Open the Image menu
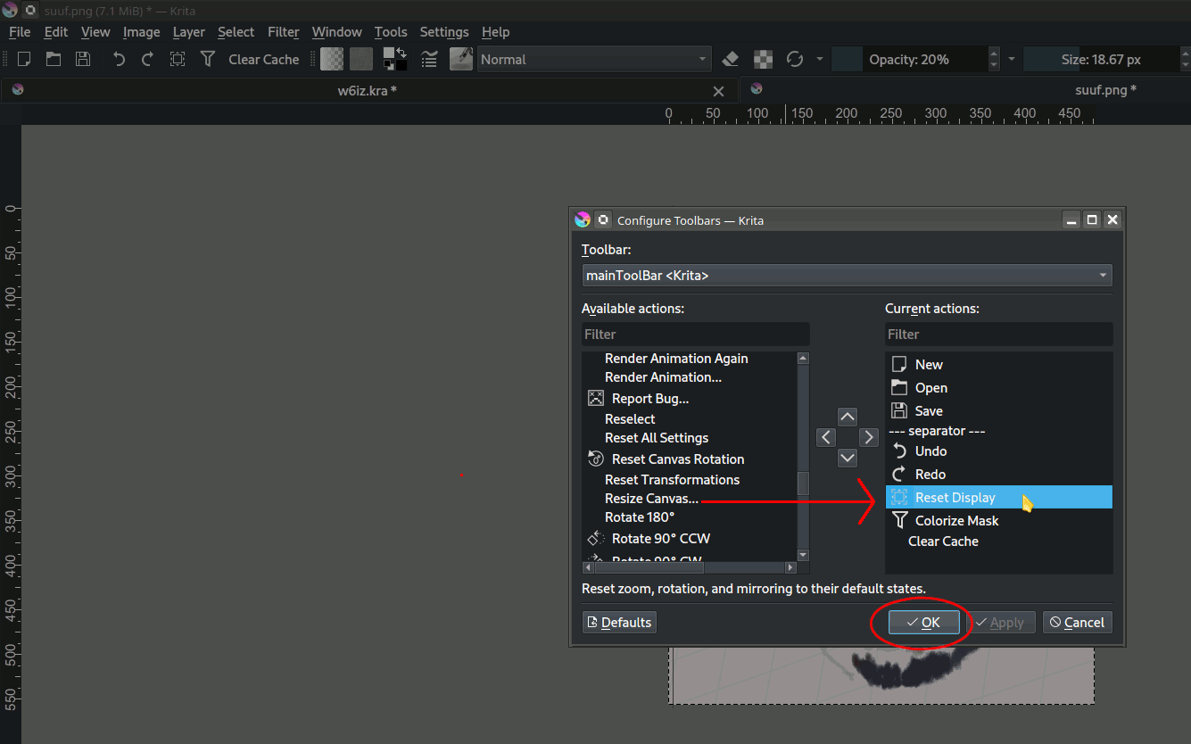Image resolution: width=1191 pixels, height=744 pixels. (142, 32)
